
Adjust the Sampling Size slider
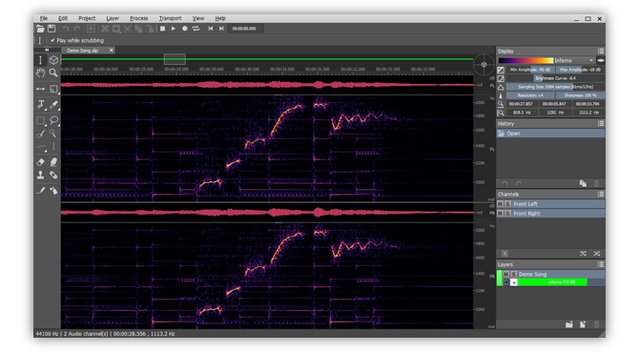tap(555, 87)
